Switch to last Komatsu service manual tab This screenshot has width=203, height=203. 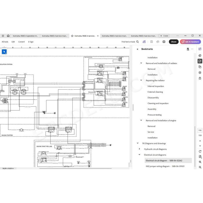(144, 36)
